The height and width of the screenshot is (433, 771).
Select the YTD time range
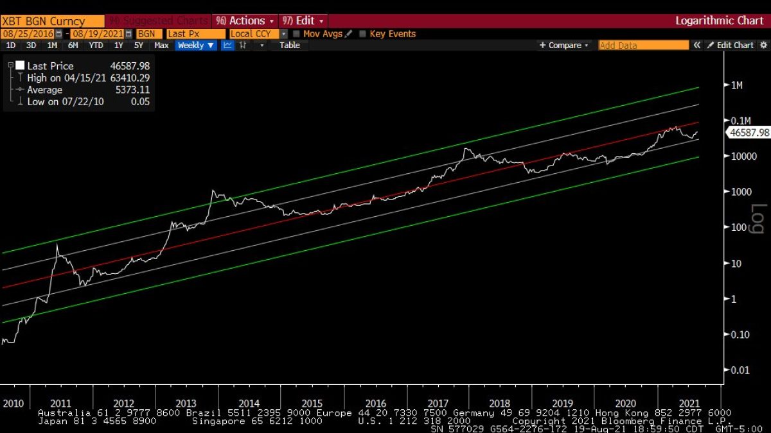[96, 46]
